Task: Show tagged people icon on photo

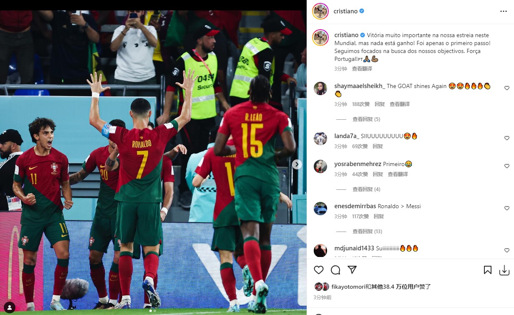Action: coord(9,307)
